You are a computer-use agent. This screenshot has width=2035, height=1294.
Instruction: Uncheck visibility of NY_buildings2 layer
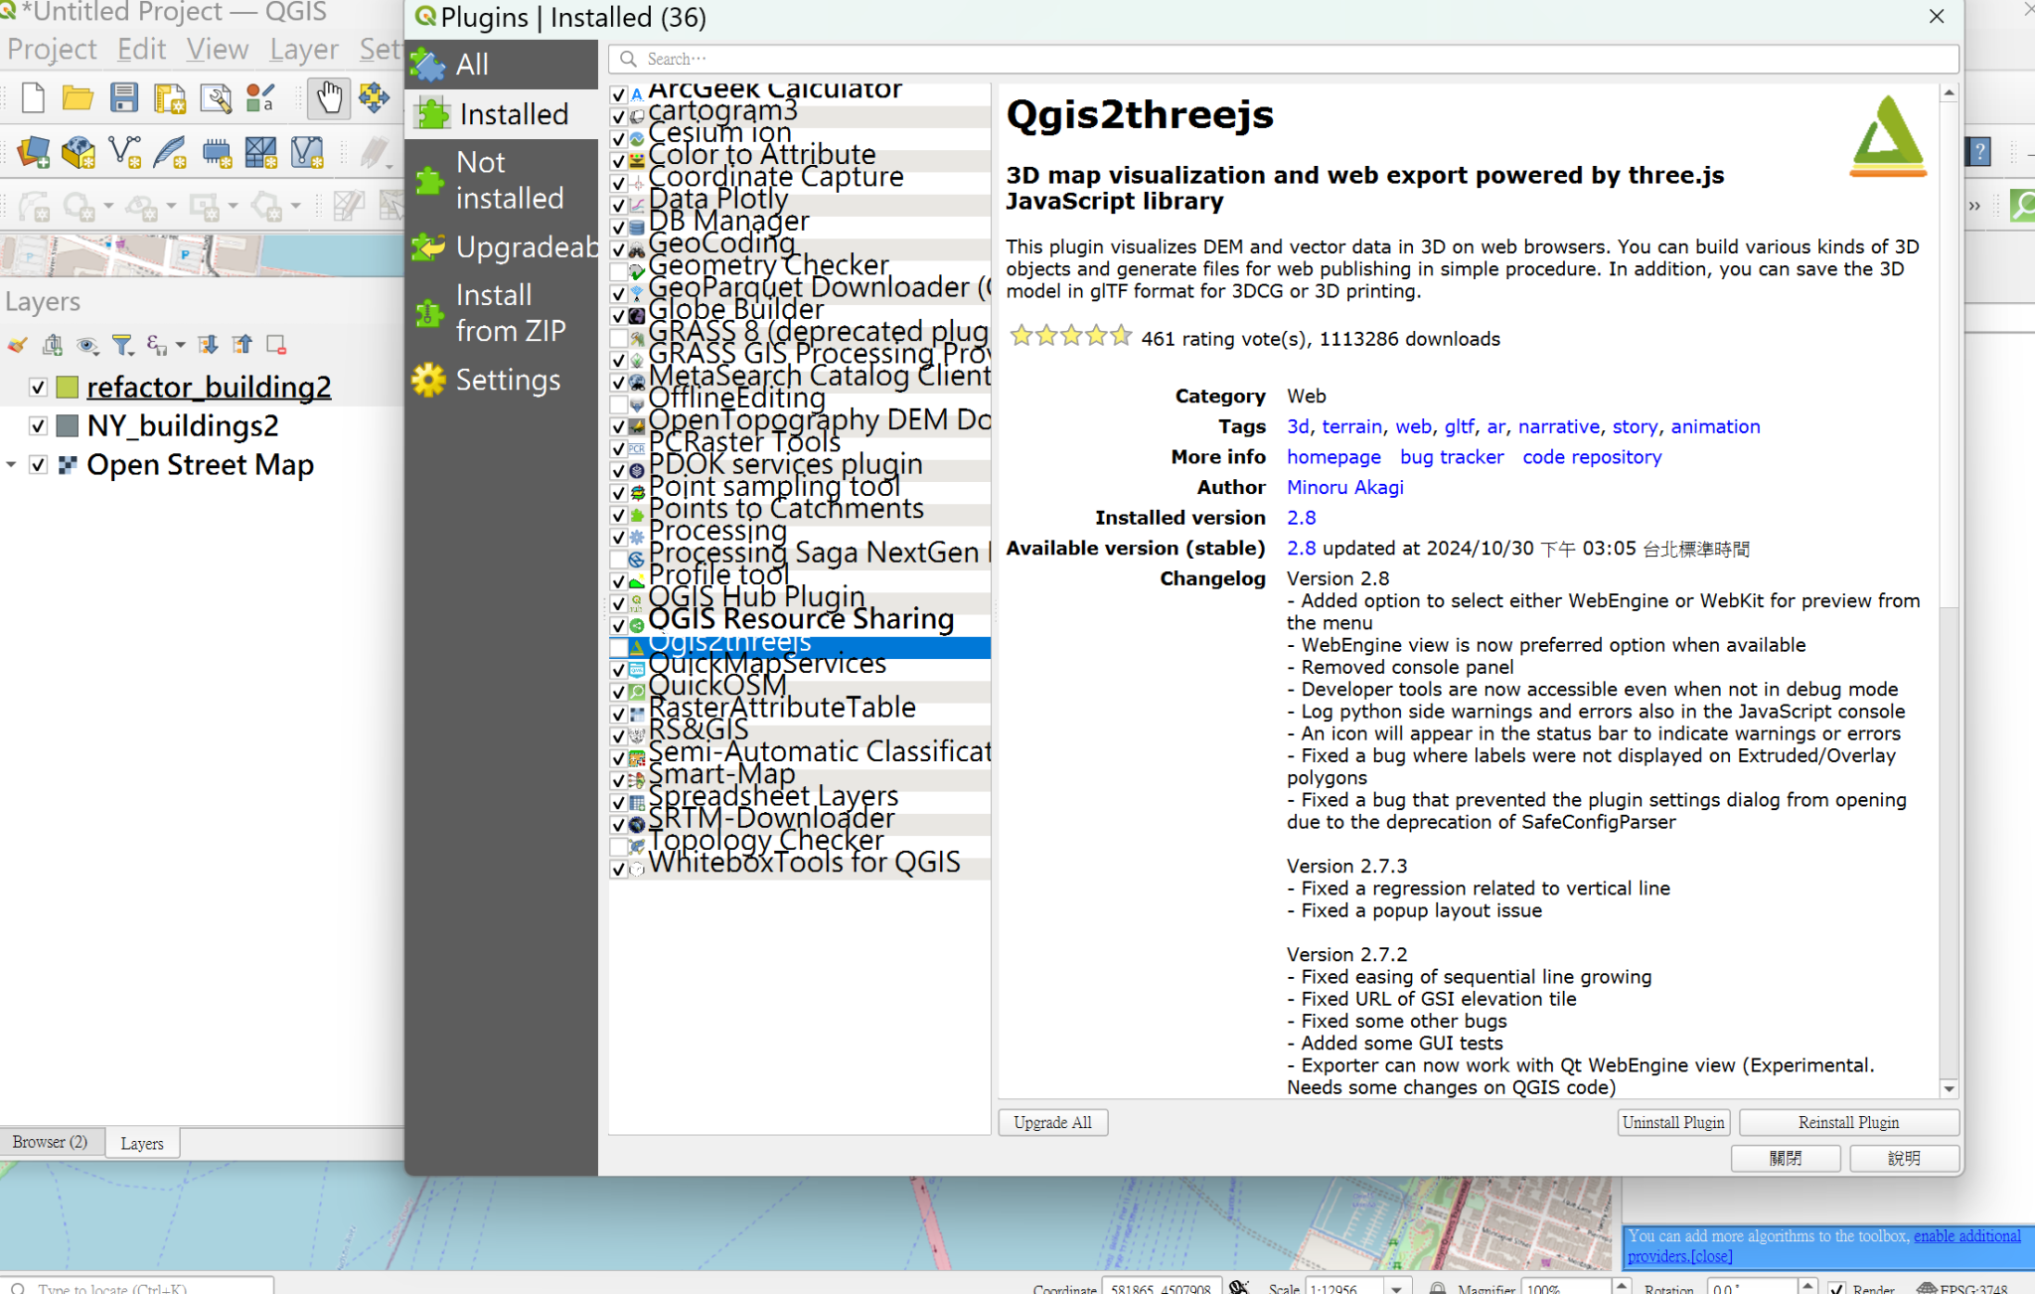[x=38, y=425]
